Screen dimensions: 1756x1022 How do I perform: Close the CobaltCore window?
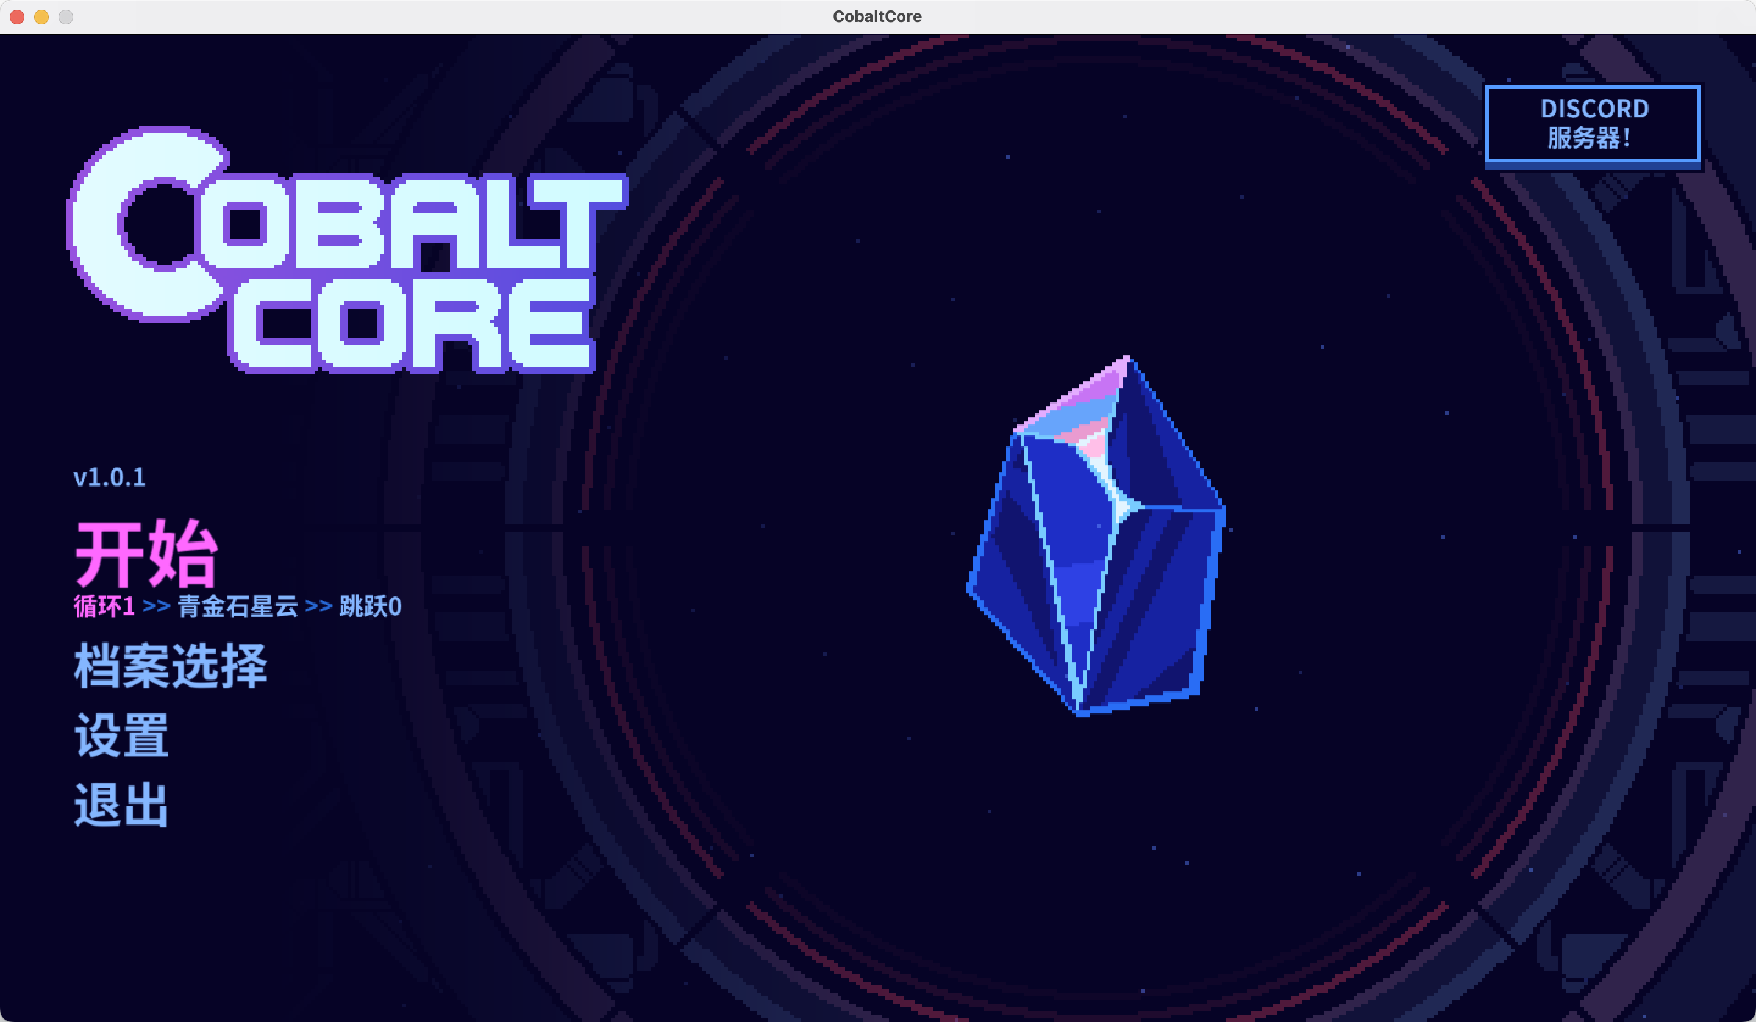(18, 16)
